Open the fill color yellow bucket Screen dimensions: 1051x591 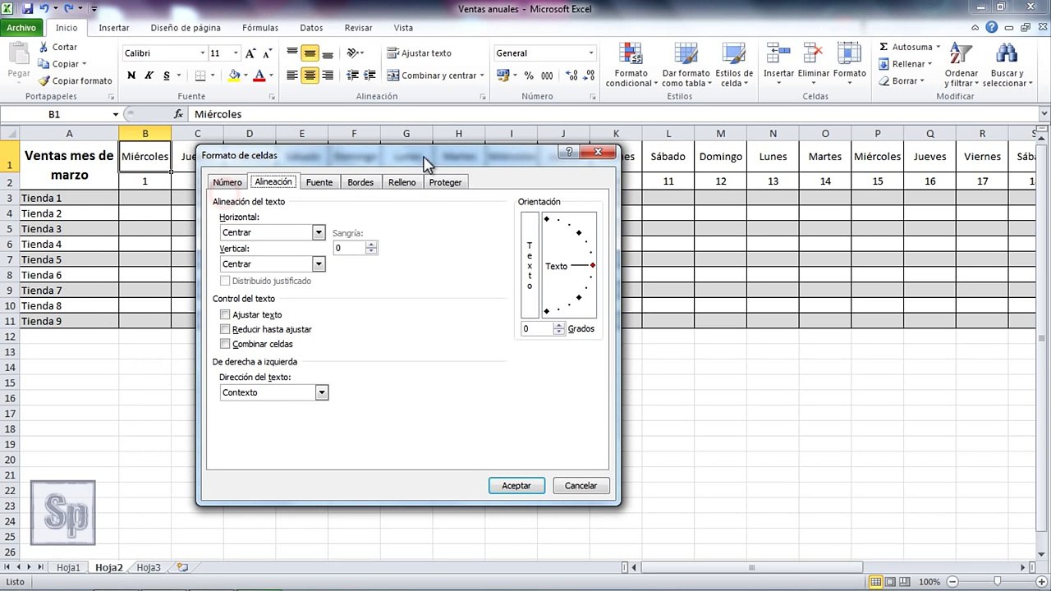[x=234, y=76]
